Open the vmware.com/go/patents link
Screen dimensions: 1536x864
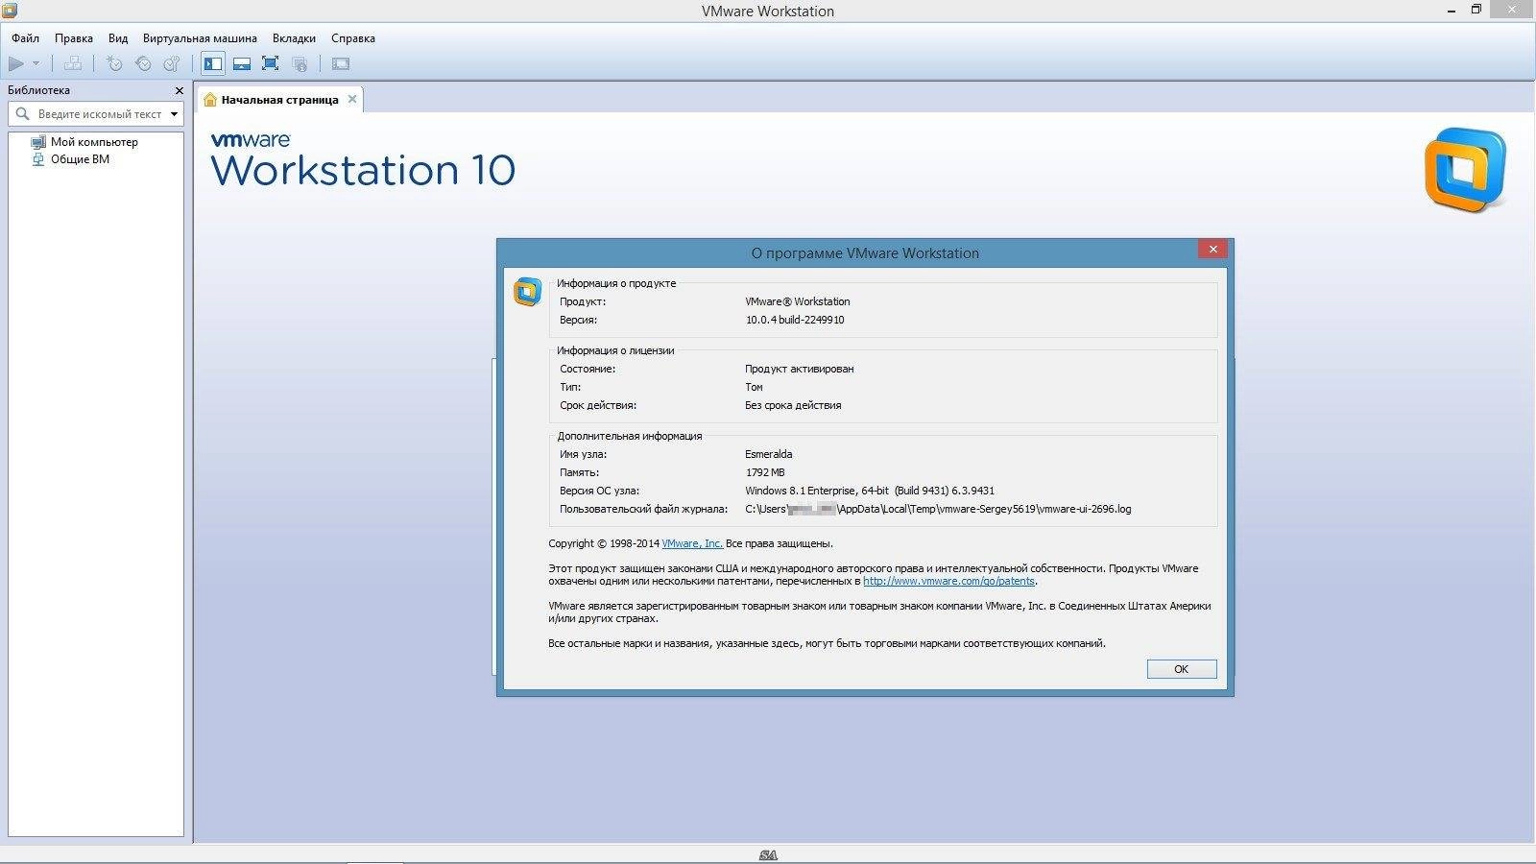tap(948, 581)
